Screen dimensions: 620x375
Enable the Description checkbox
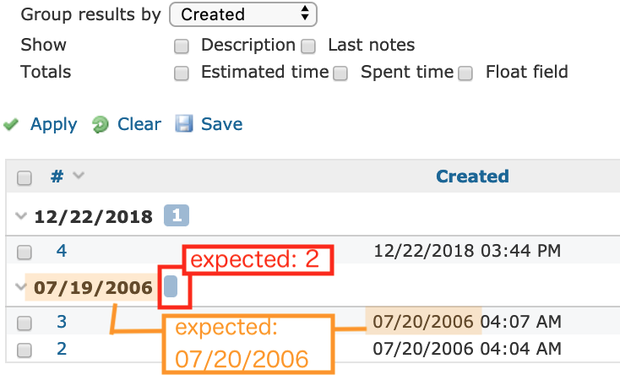click(182, 46)
